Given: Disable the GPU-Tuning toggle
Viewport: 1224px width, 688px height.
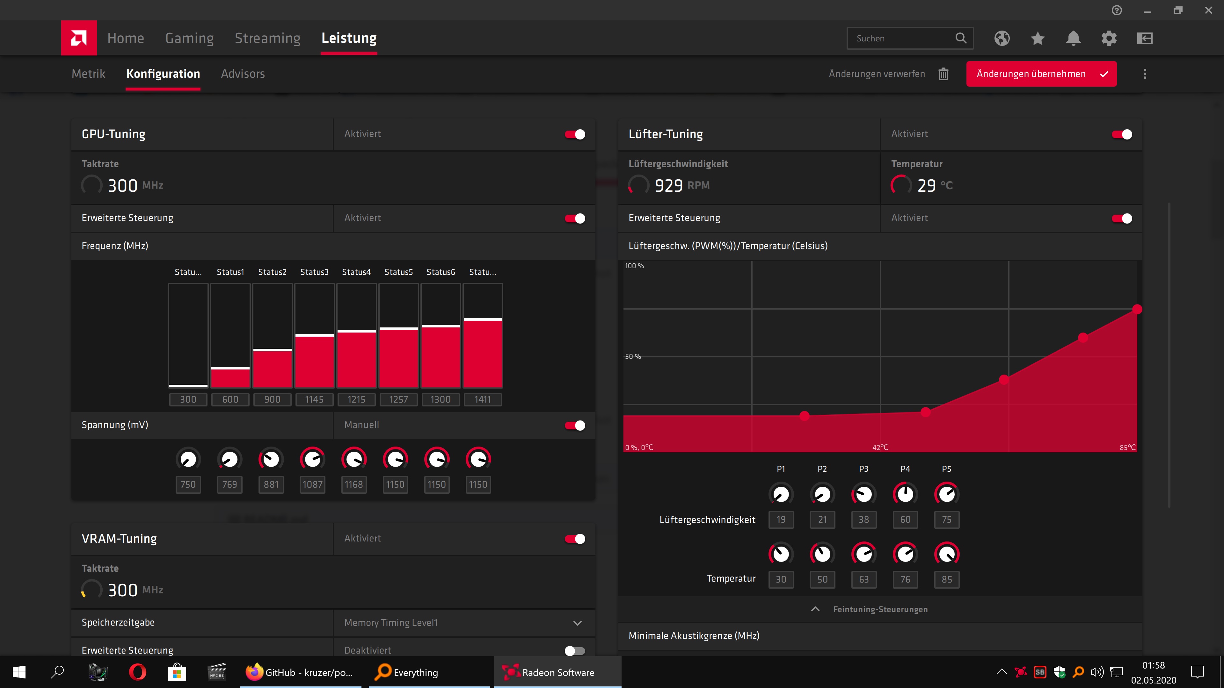Looking at the screenshot, I should point(575,134).
